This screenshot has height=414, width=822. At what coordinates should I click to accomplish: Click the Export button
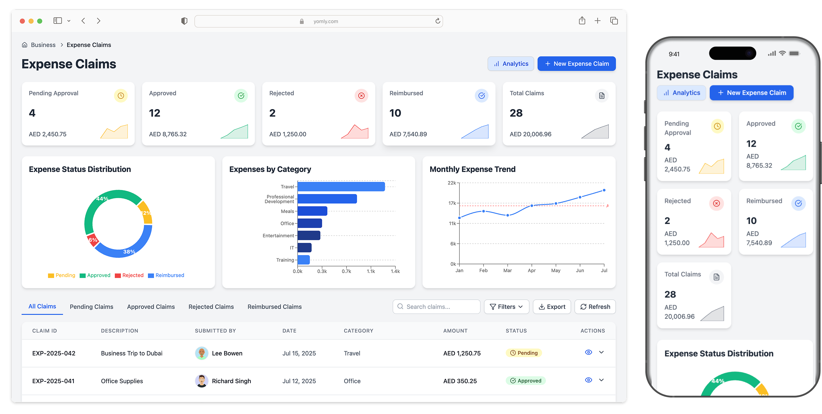(x=552, y=307)
